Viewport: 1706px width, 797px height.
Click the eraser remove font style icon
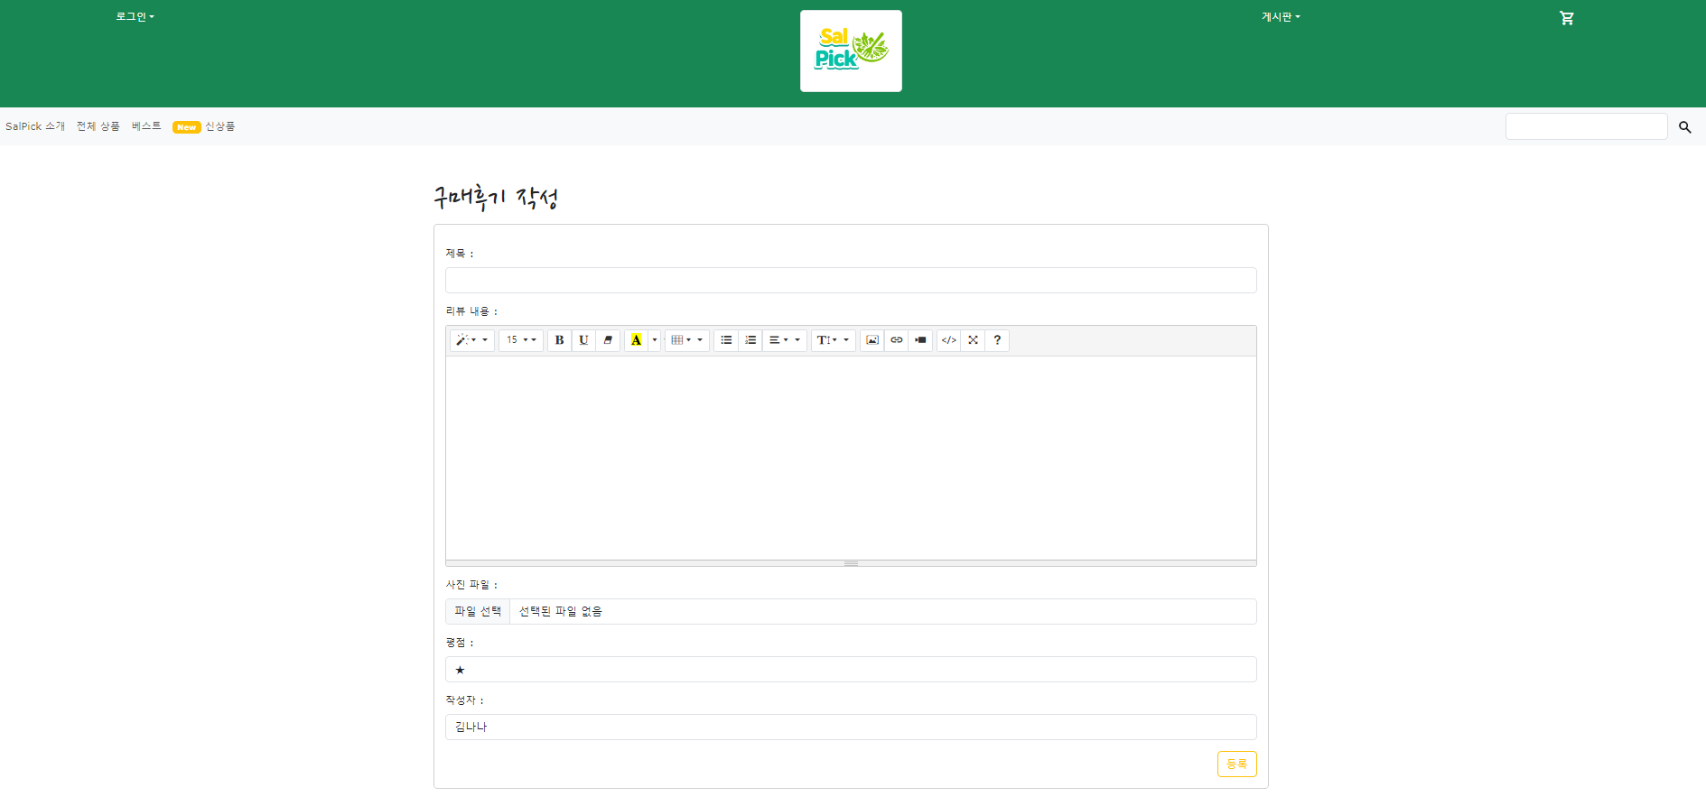[x=608, y=340]
